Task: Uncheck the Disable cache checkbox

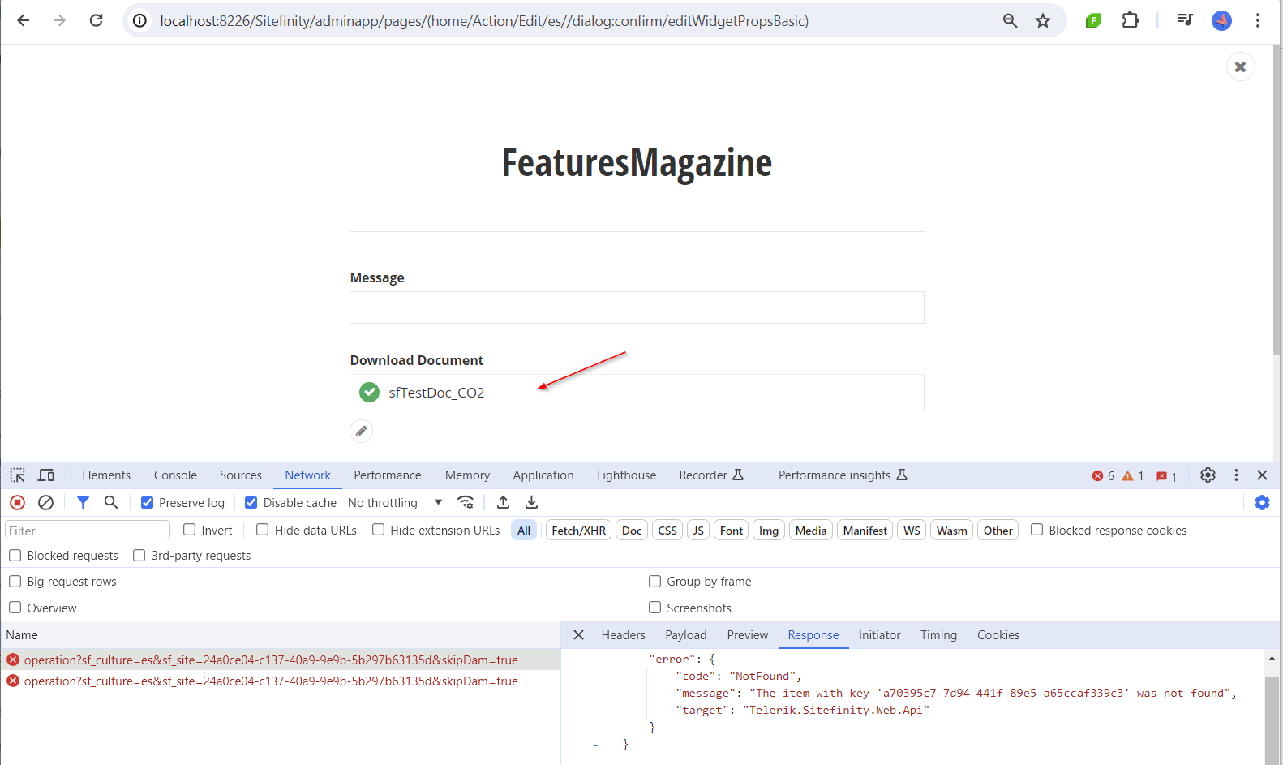Action: (251, 503)
